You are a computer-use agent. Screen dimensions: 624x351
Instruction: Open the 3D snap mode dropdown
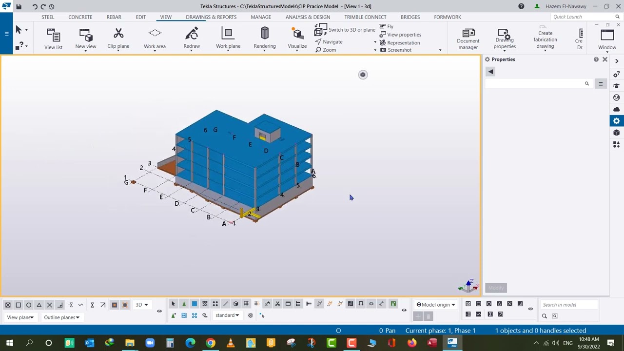(x=142, y=305)
